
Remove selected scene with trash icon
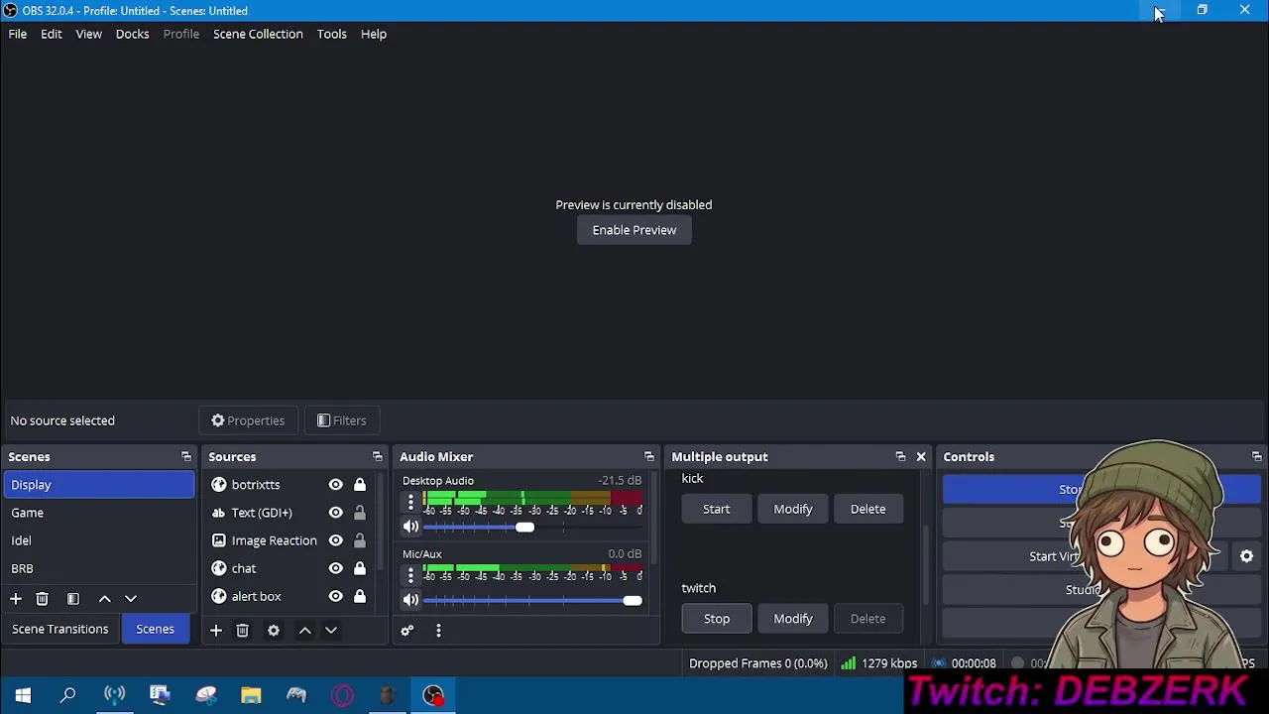point(42,599)
